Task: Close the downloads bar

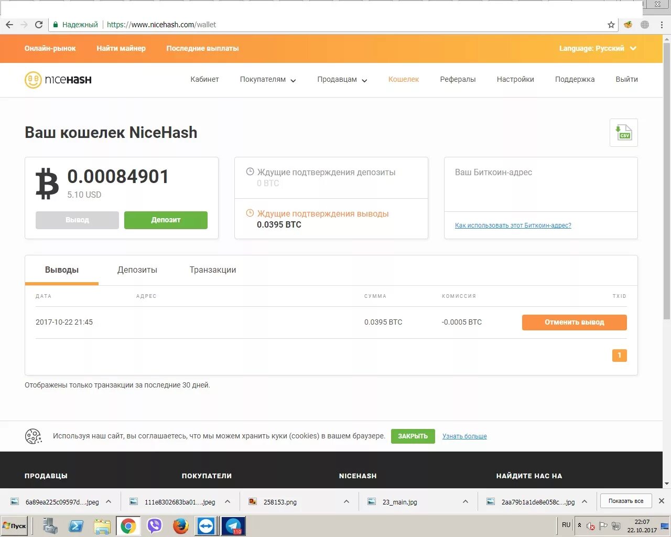Action: 662,501
